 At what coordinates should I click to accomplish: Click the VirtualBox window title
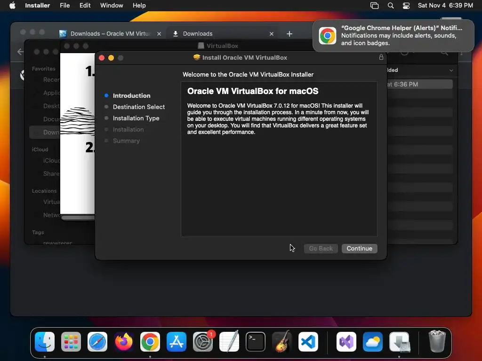click(222, 46)
